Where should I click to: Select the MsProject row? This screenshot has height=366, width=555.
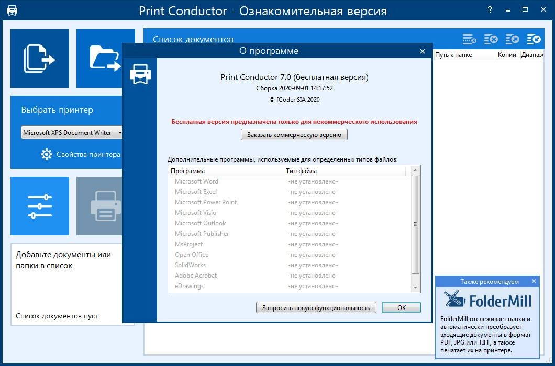[x=290, y=244]
